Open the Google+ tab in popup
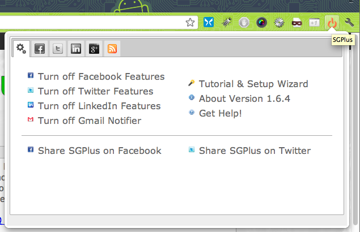 [94, 49]
